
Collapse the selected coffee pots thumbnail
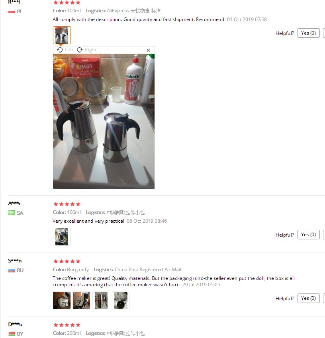(x=62, y=35)
